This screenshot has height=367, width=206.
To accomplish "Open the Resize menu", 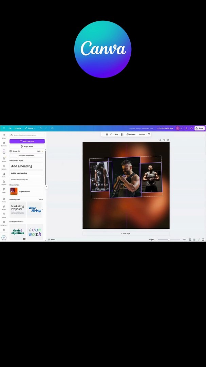I will click(18, 128).
